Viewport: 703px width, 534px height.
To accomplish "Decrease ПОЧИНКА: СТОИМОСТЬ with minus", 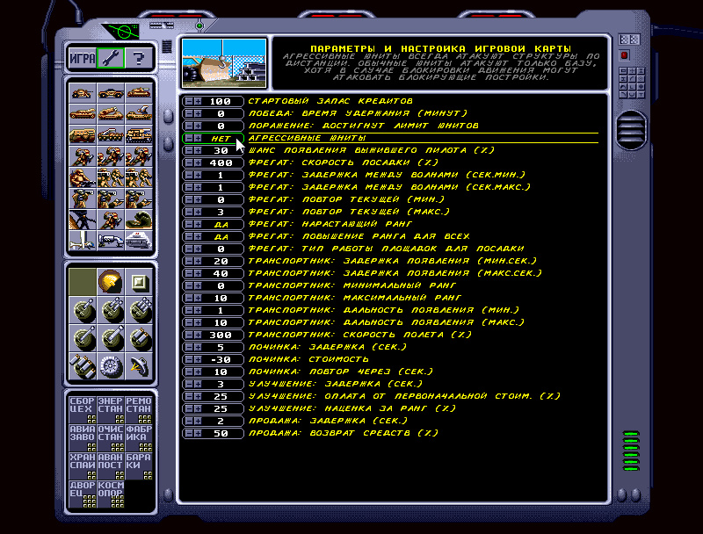I will coord(189,360).
